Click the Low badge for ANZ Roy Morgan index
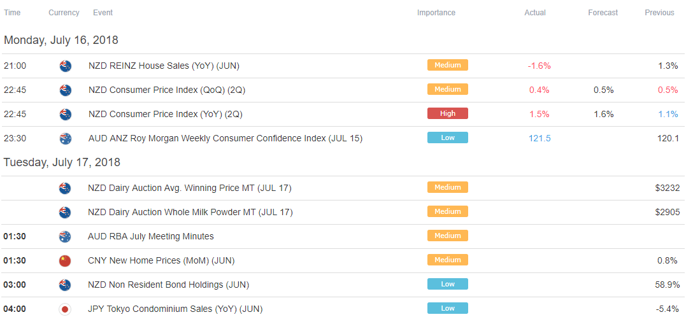The height and width of the screenshot is (317, 686). click(448, 137)
